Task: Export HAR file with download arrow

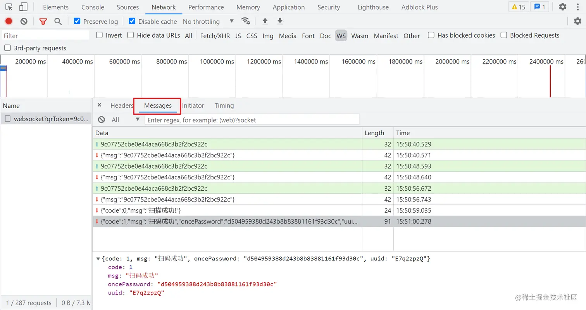Action: tap(280, 21)
